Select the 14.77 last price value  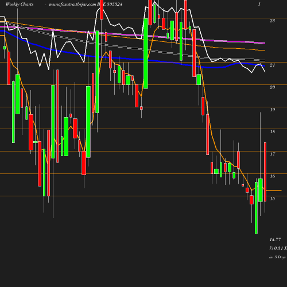[x=275, y=239]
